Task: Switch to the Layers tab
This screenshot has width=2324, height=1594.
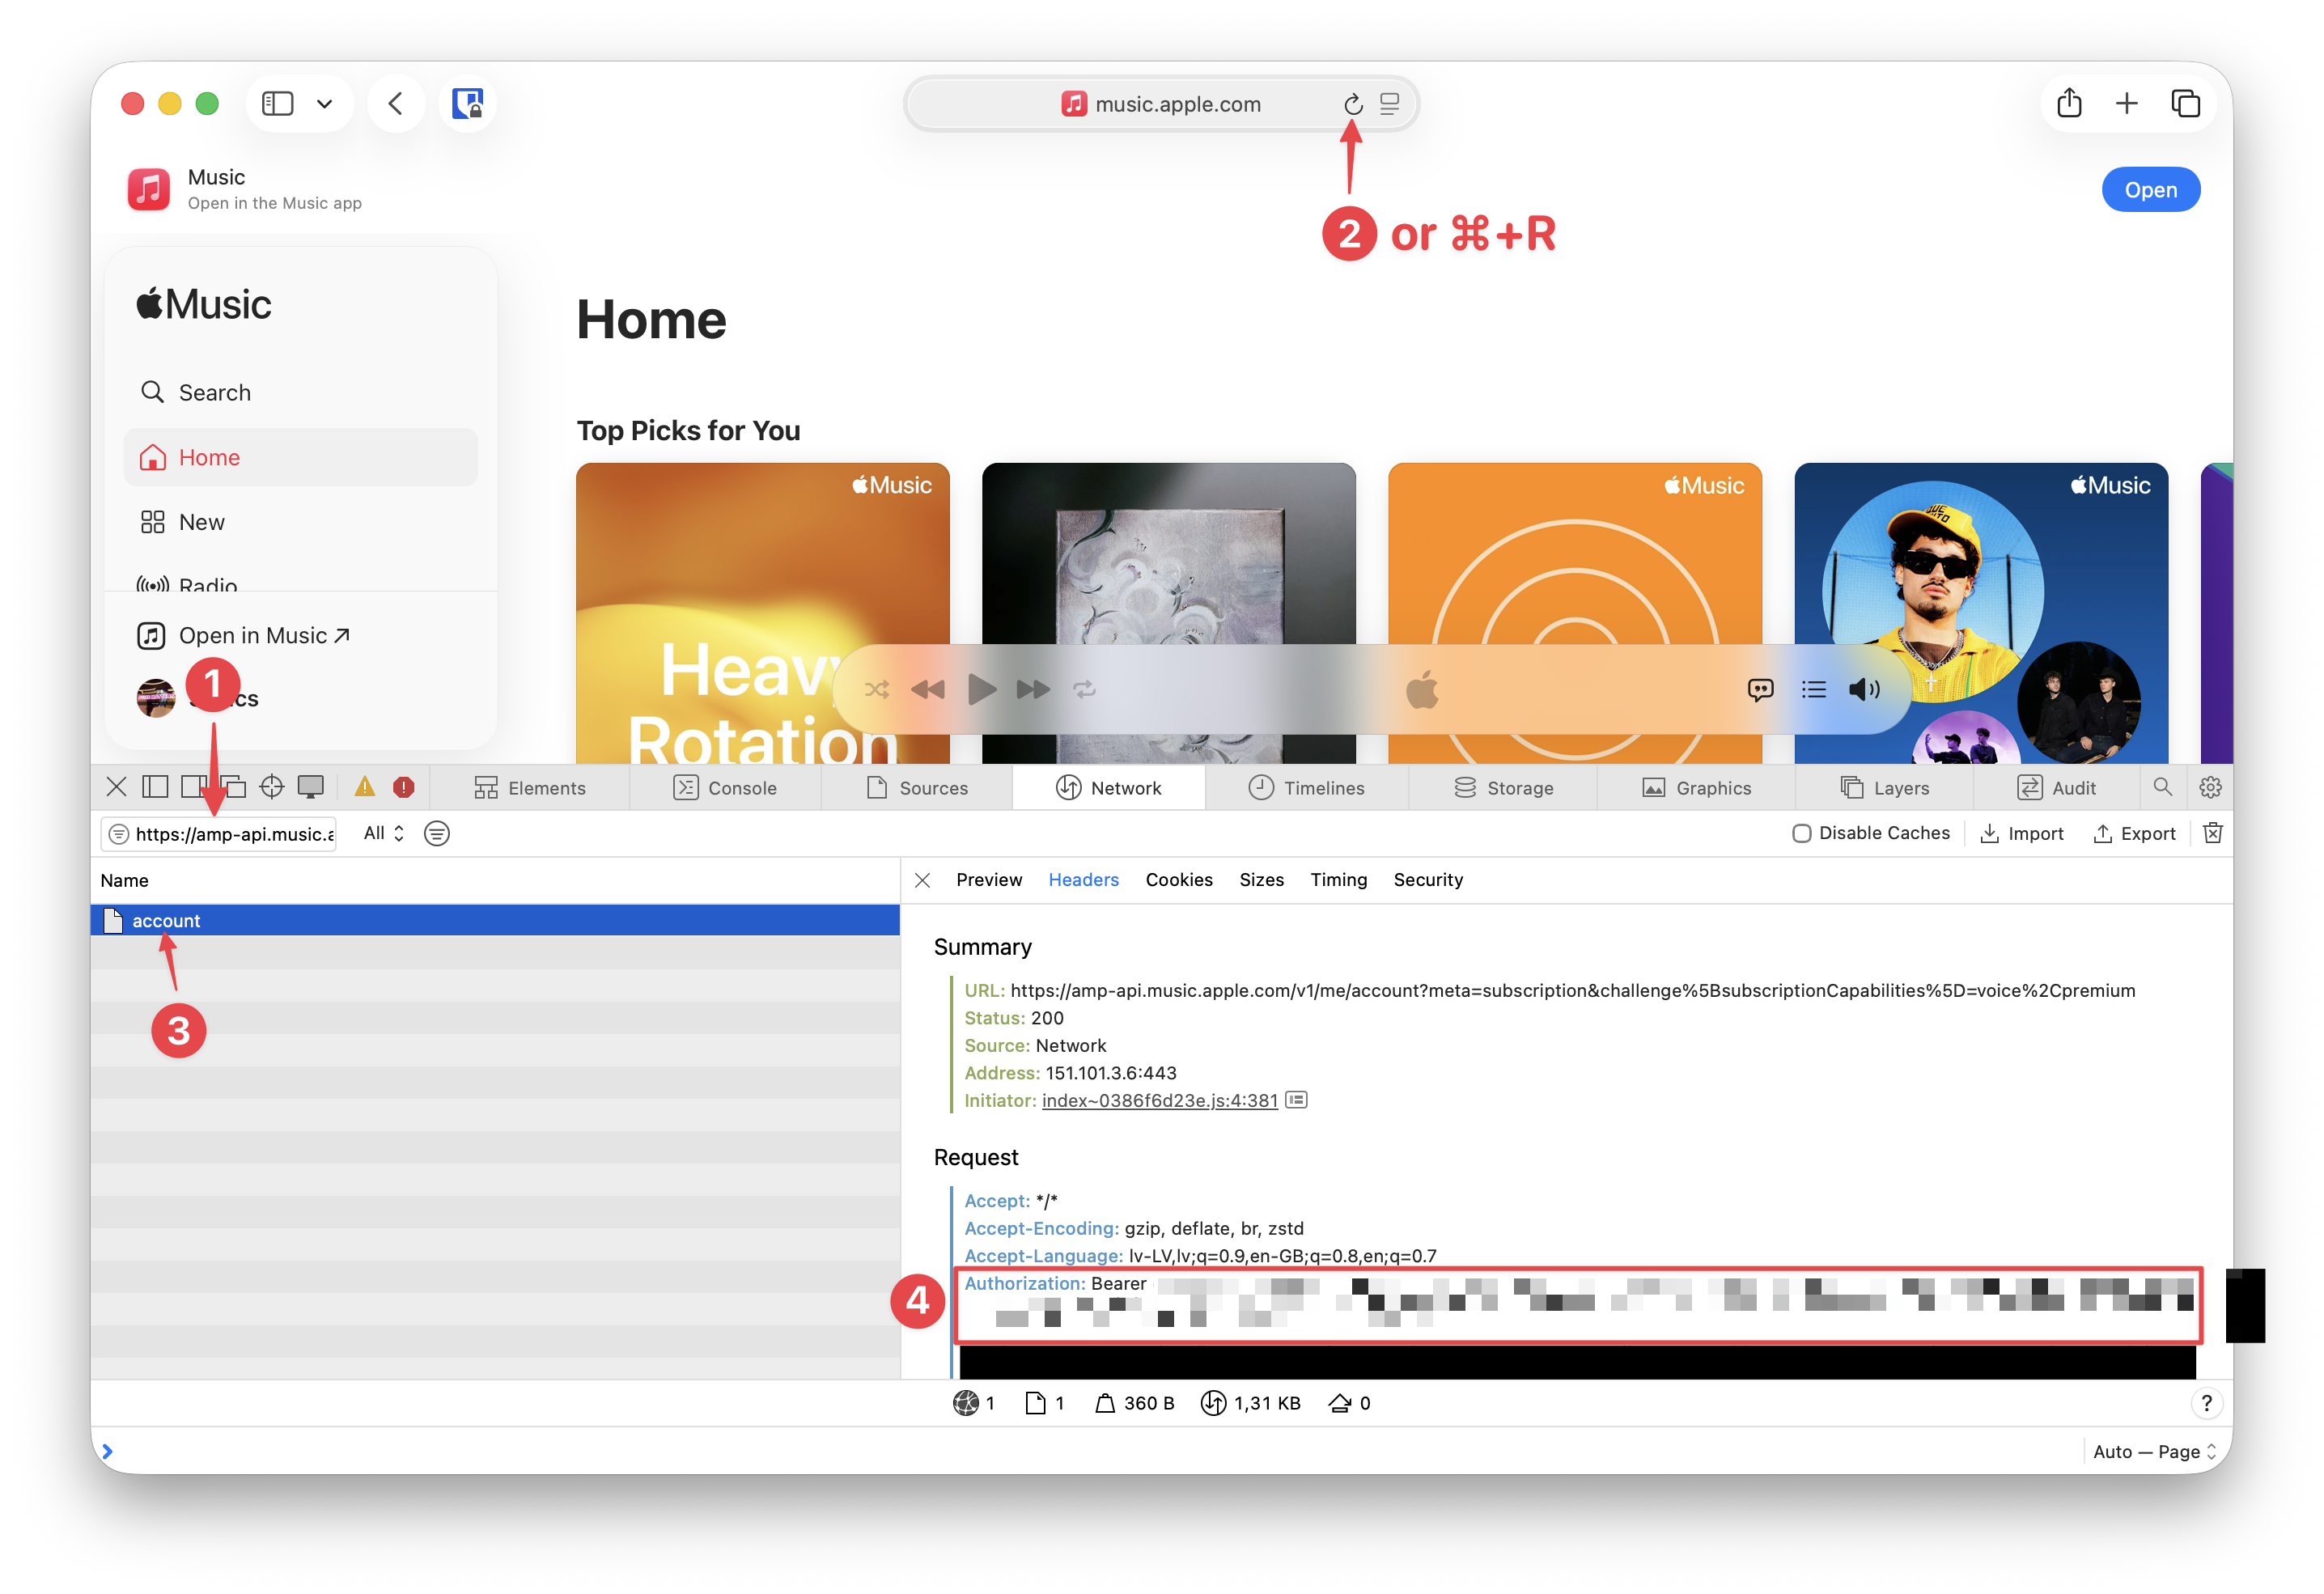Action: 1884,788
